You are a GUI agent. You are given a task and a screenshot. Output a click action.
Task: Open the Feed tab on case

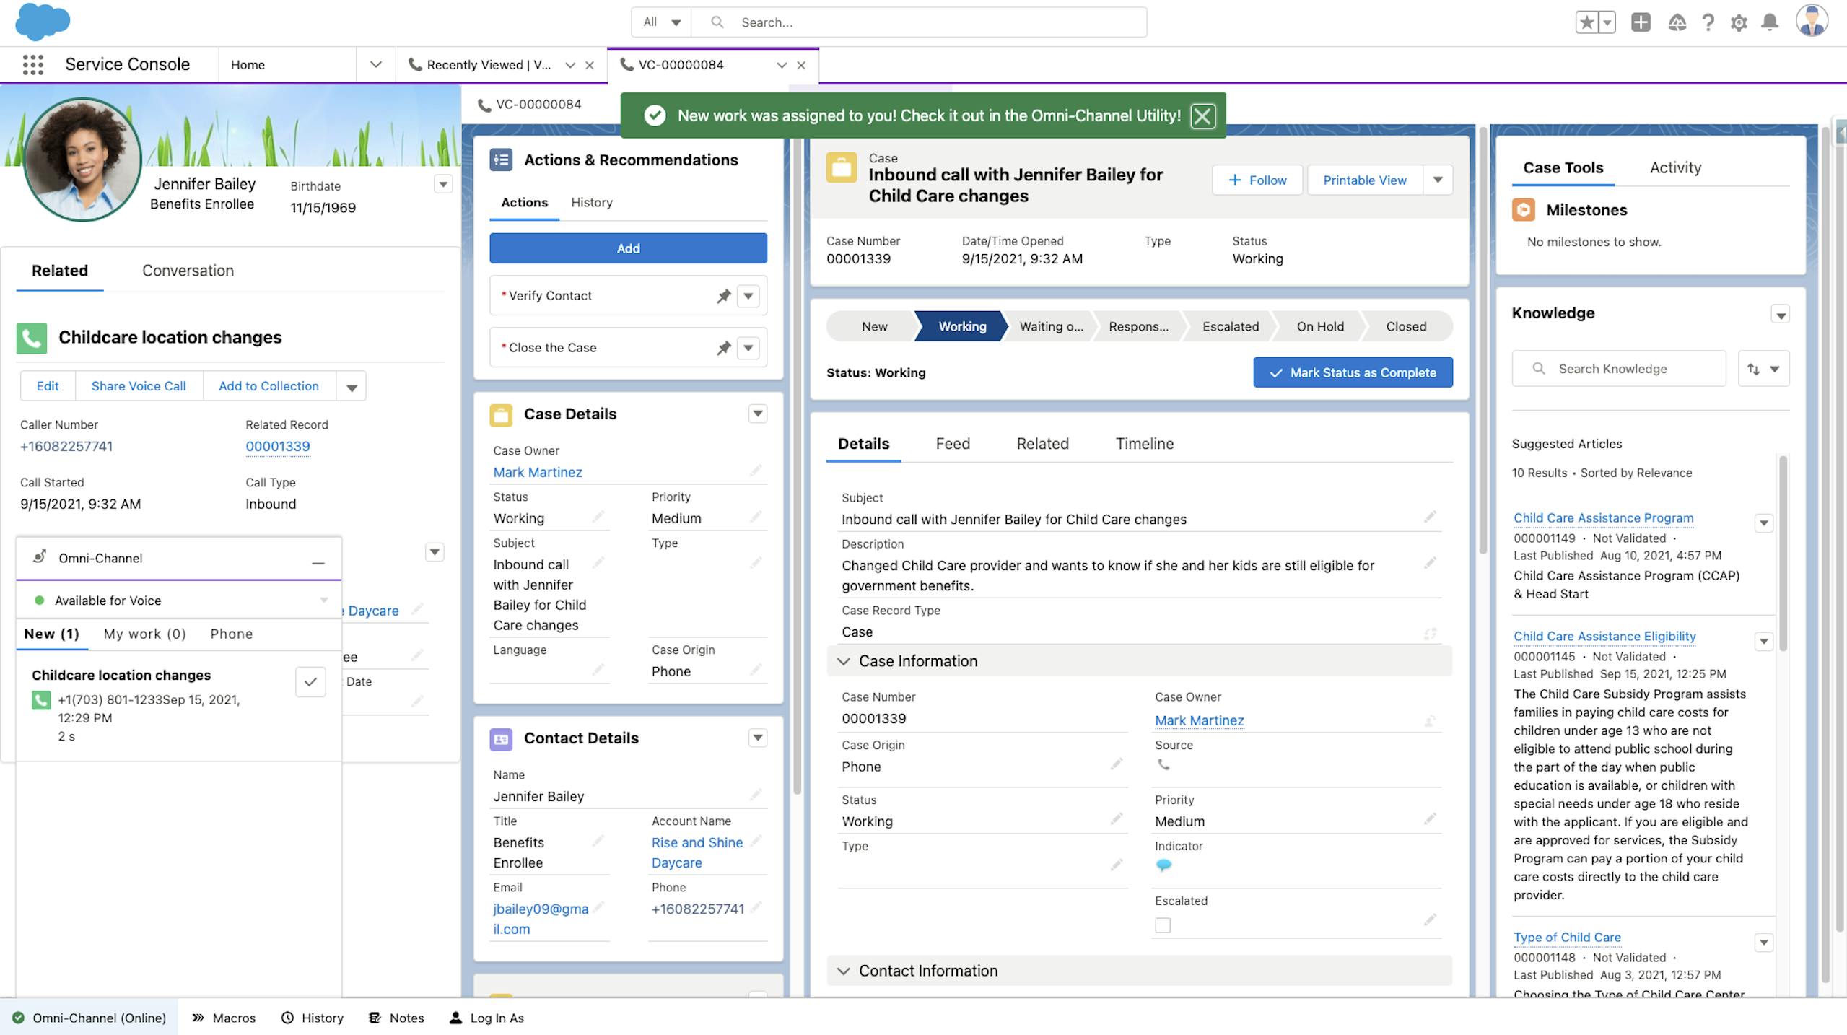[952, 444]
